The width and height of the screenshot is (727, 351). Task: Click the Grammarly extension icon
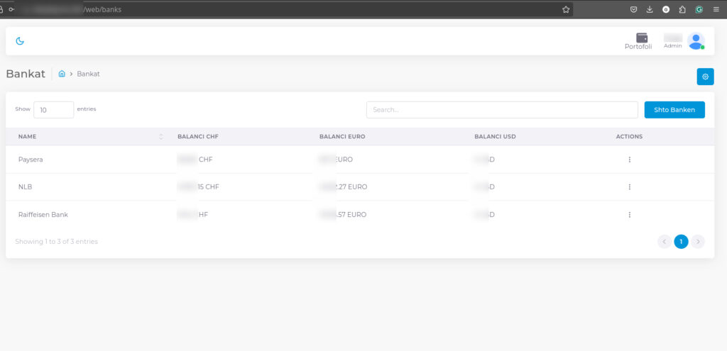(699, 9)
